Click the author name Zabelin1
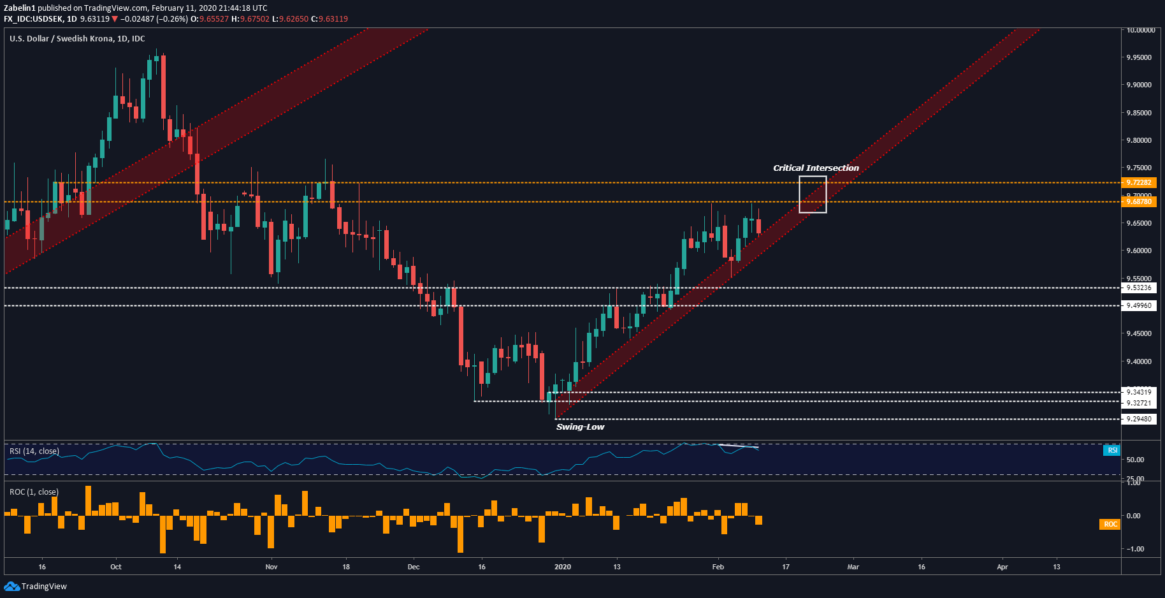Image resolution: width=1165 pixels, height=598 pixels. (x=20, y=8)
